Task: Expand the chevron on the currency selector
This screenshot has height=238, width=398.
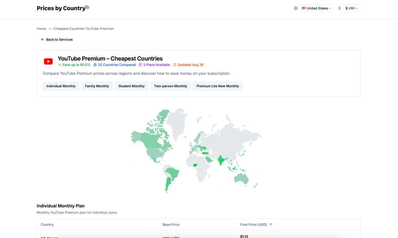Action: pyautogui.click(x=357, y=8)
